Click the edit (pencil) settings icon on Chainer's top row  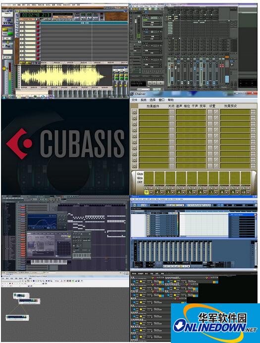(216, 112)
